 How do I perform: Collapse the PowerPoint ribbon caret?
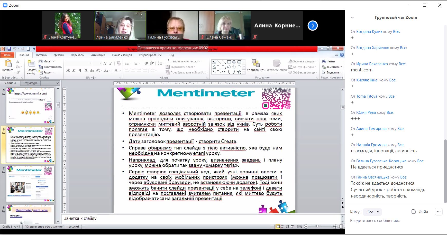click(336, 55)
